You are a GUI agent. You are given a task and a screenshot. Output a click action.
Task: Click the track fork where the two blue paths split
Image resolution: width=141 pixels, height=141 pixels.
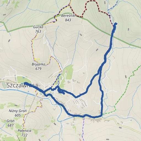click(99, 71)
